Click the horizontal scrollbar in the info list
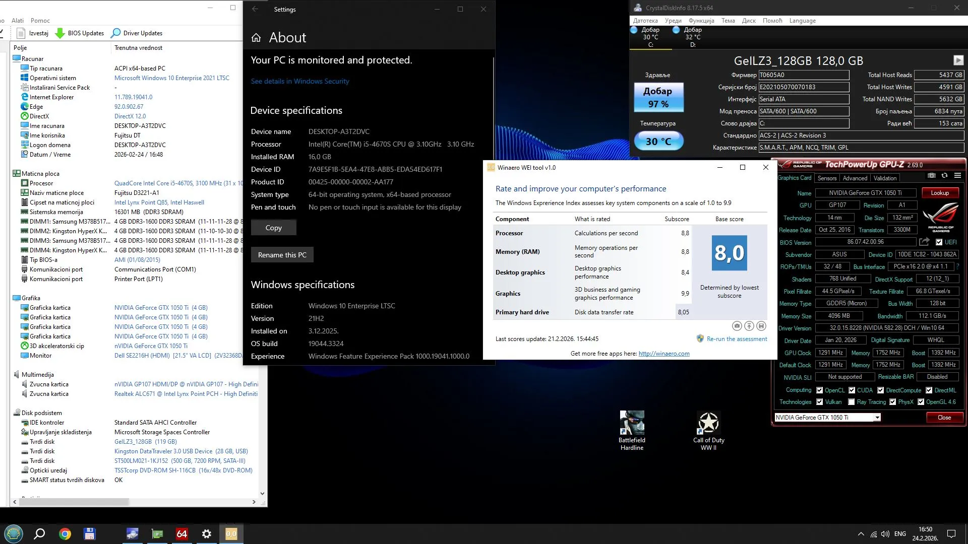The width and height of the screenshot is (968, 544). 74,502
